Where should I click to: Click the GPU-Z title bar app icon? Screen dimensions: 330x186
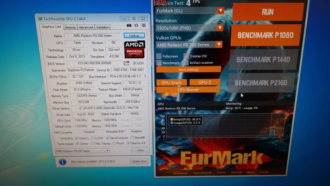tap(40, 18)
